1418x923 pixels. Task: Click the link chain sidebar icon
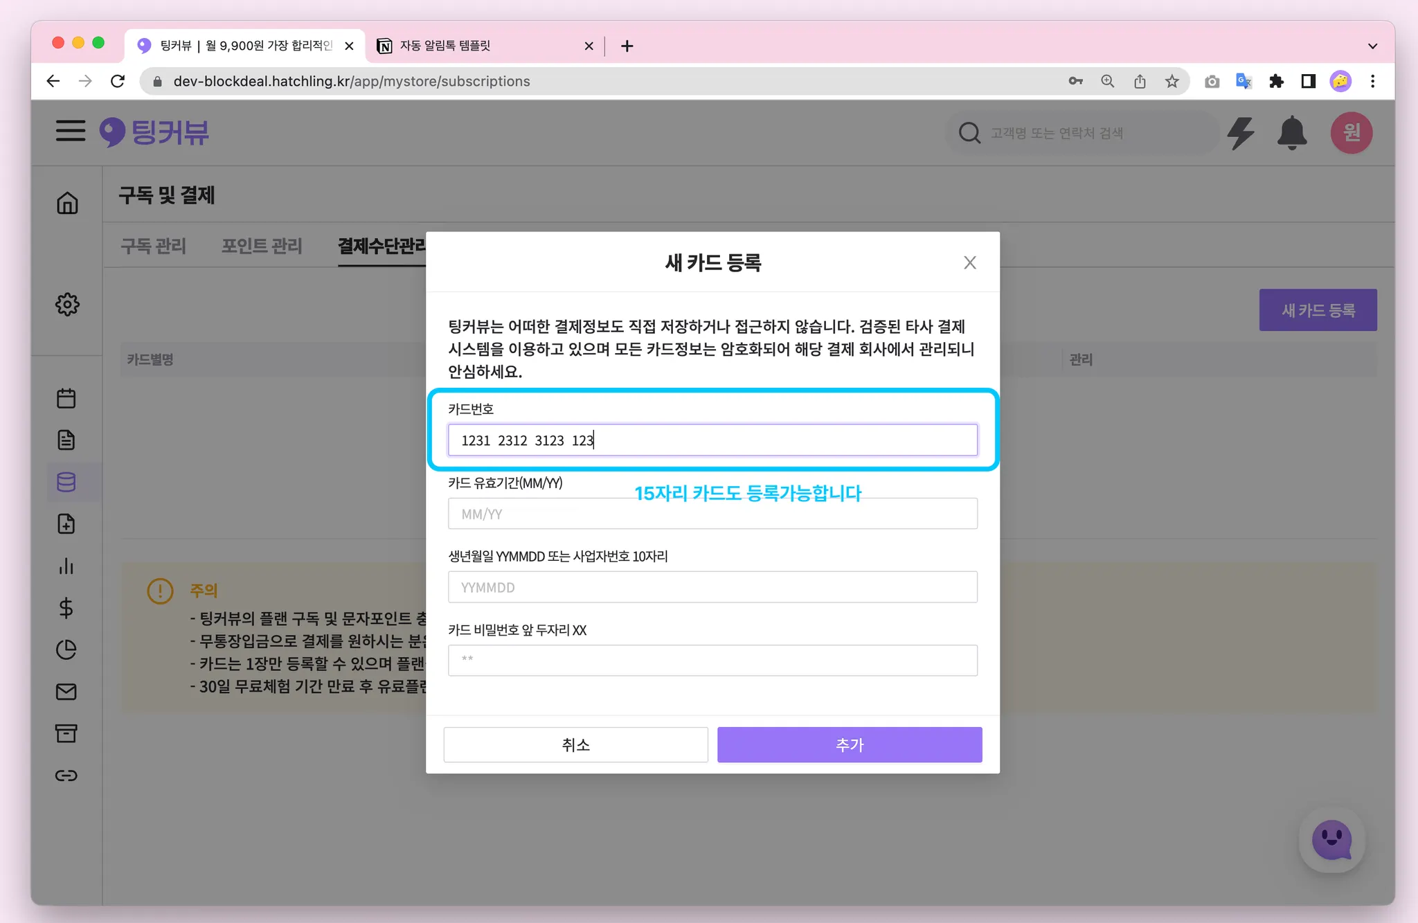pyautogui.click(x=66, y=776)
